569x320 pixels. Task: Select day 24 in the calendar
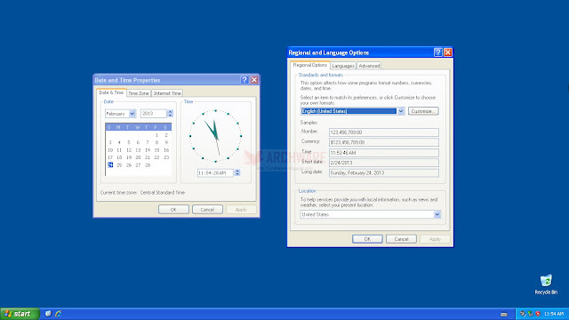point(110,165)
